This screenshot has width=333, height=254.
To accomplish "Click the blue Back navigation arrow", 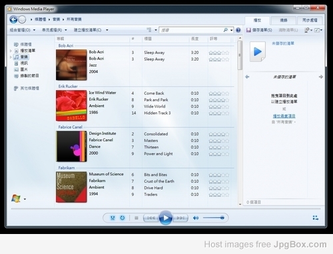I will [x=13, y=19].
